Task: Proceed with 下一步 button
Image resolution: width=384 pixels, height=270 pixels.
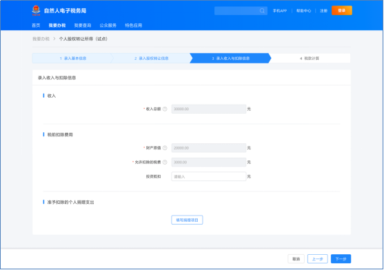Action: [341, 259]
